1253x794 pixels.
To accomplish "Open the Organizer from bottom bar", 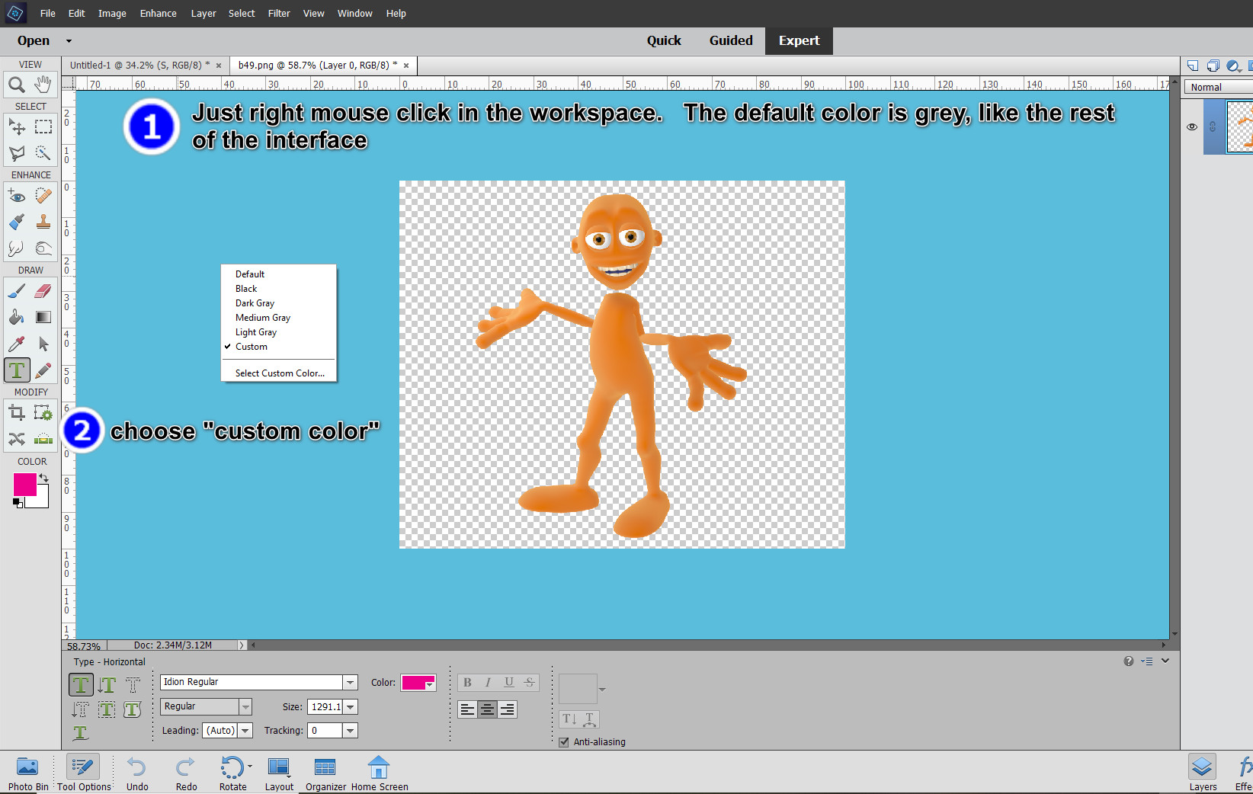I will tap(325, 773).
